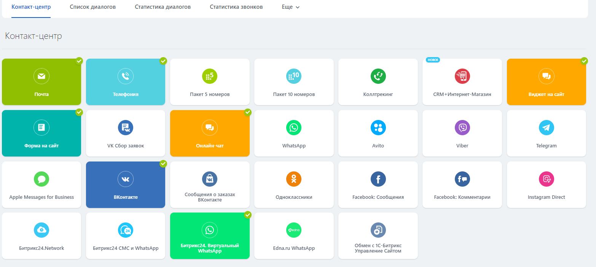This screenshot has height=267, width=596.
Task: Go to the Статистика диалогов tab
Action: [163, 7]
